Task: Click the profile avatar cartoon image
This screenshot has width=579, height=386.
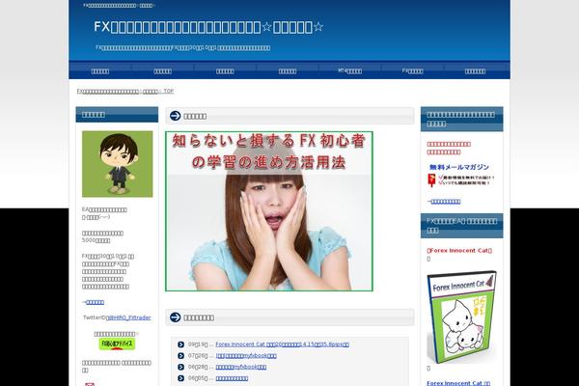Action: point(117,164)
